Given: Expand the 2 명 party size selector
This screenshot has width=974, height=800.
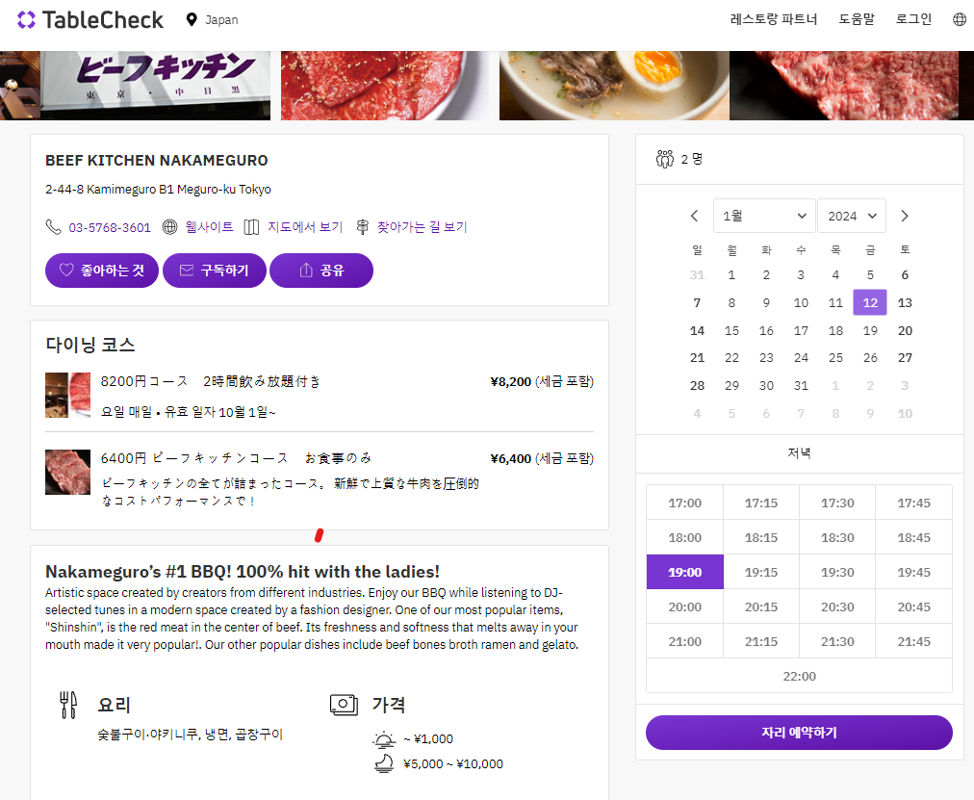Looking at the screenshot, I should click(x=800, y=159).
